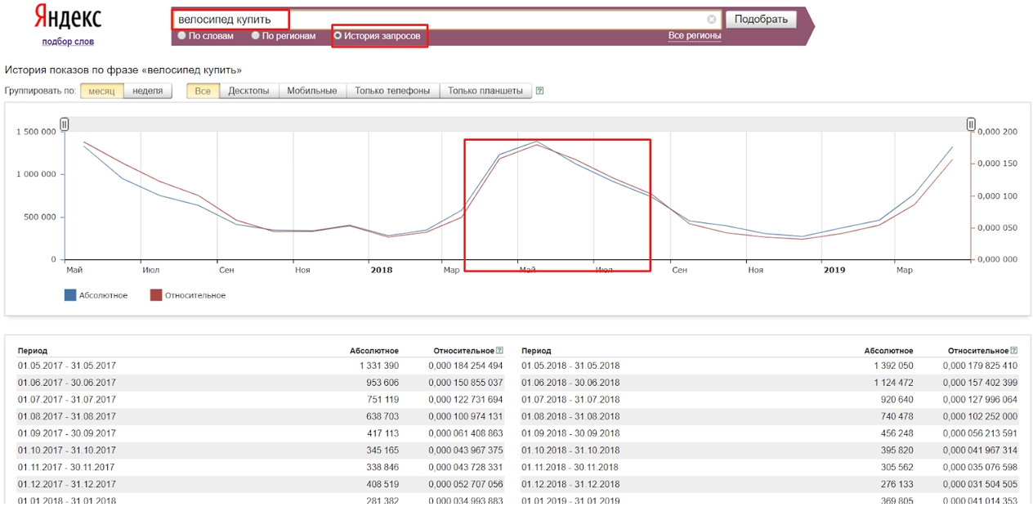Open the help icon beside device tabs
This screenshot has height=507, width=1033.
click(x=539, y=91)
